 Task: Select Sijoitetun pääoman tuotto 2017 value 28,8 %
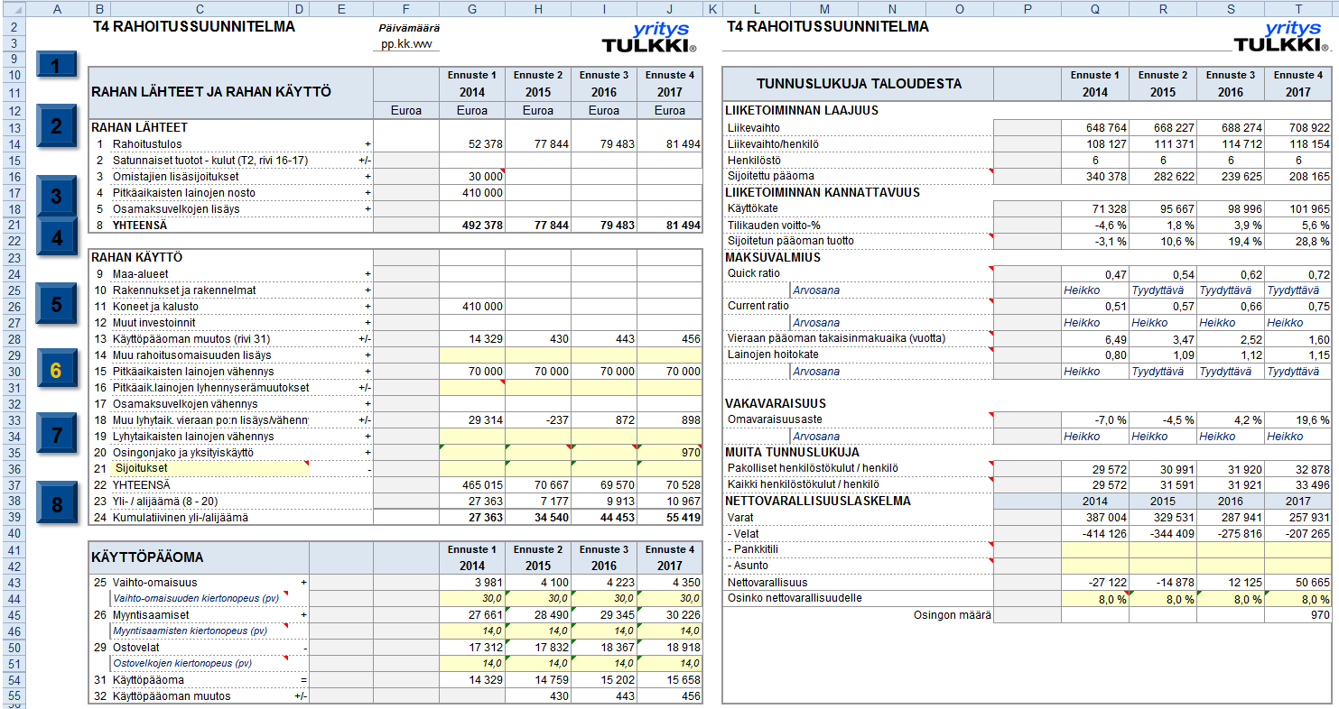pyautogui.click(x=1298, y=241)
